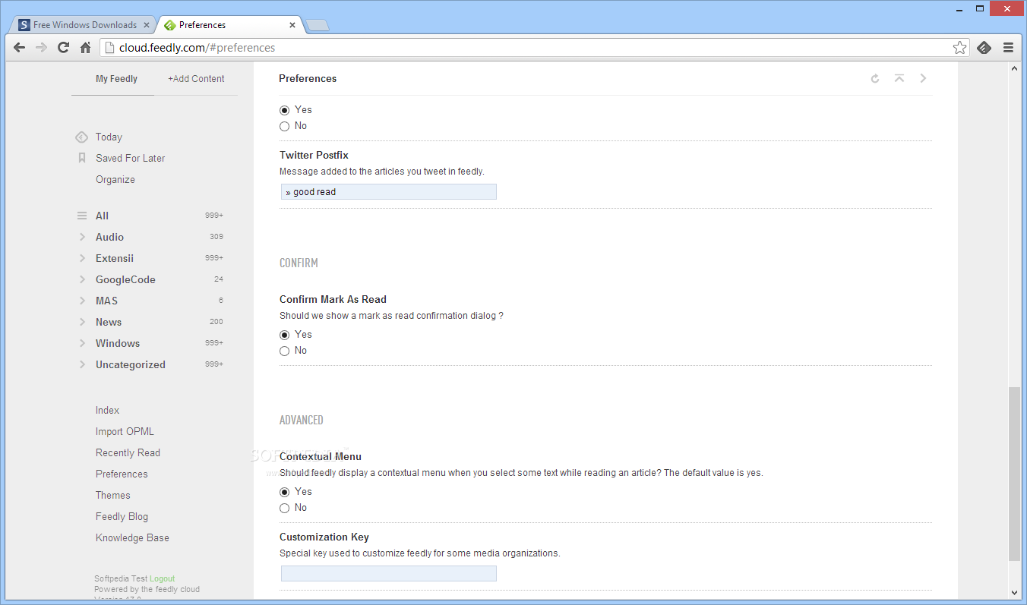Click the browser back arrow
The height and width of the screenshot is (605, 1027).
pyautogui.click(x=20, y=47)
